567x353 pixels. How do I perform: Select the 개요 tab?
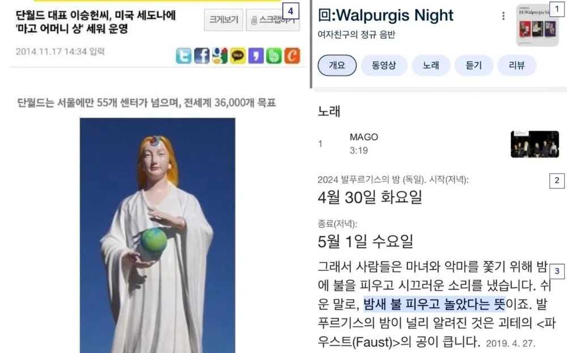337,65
